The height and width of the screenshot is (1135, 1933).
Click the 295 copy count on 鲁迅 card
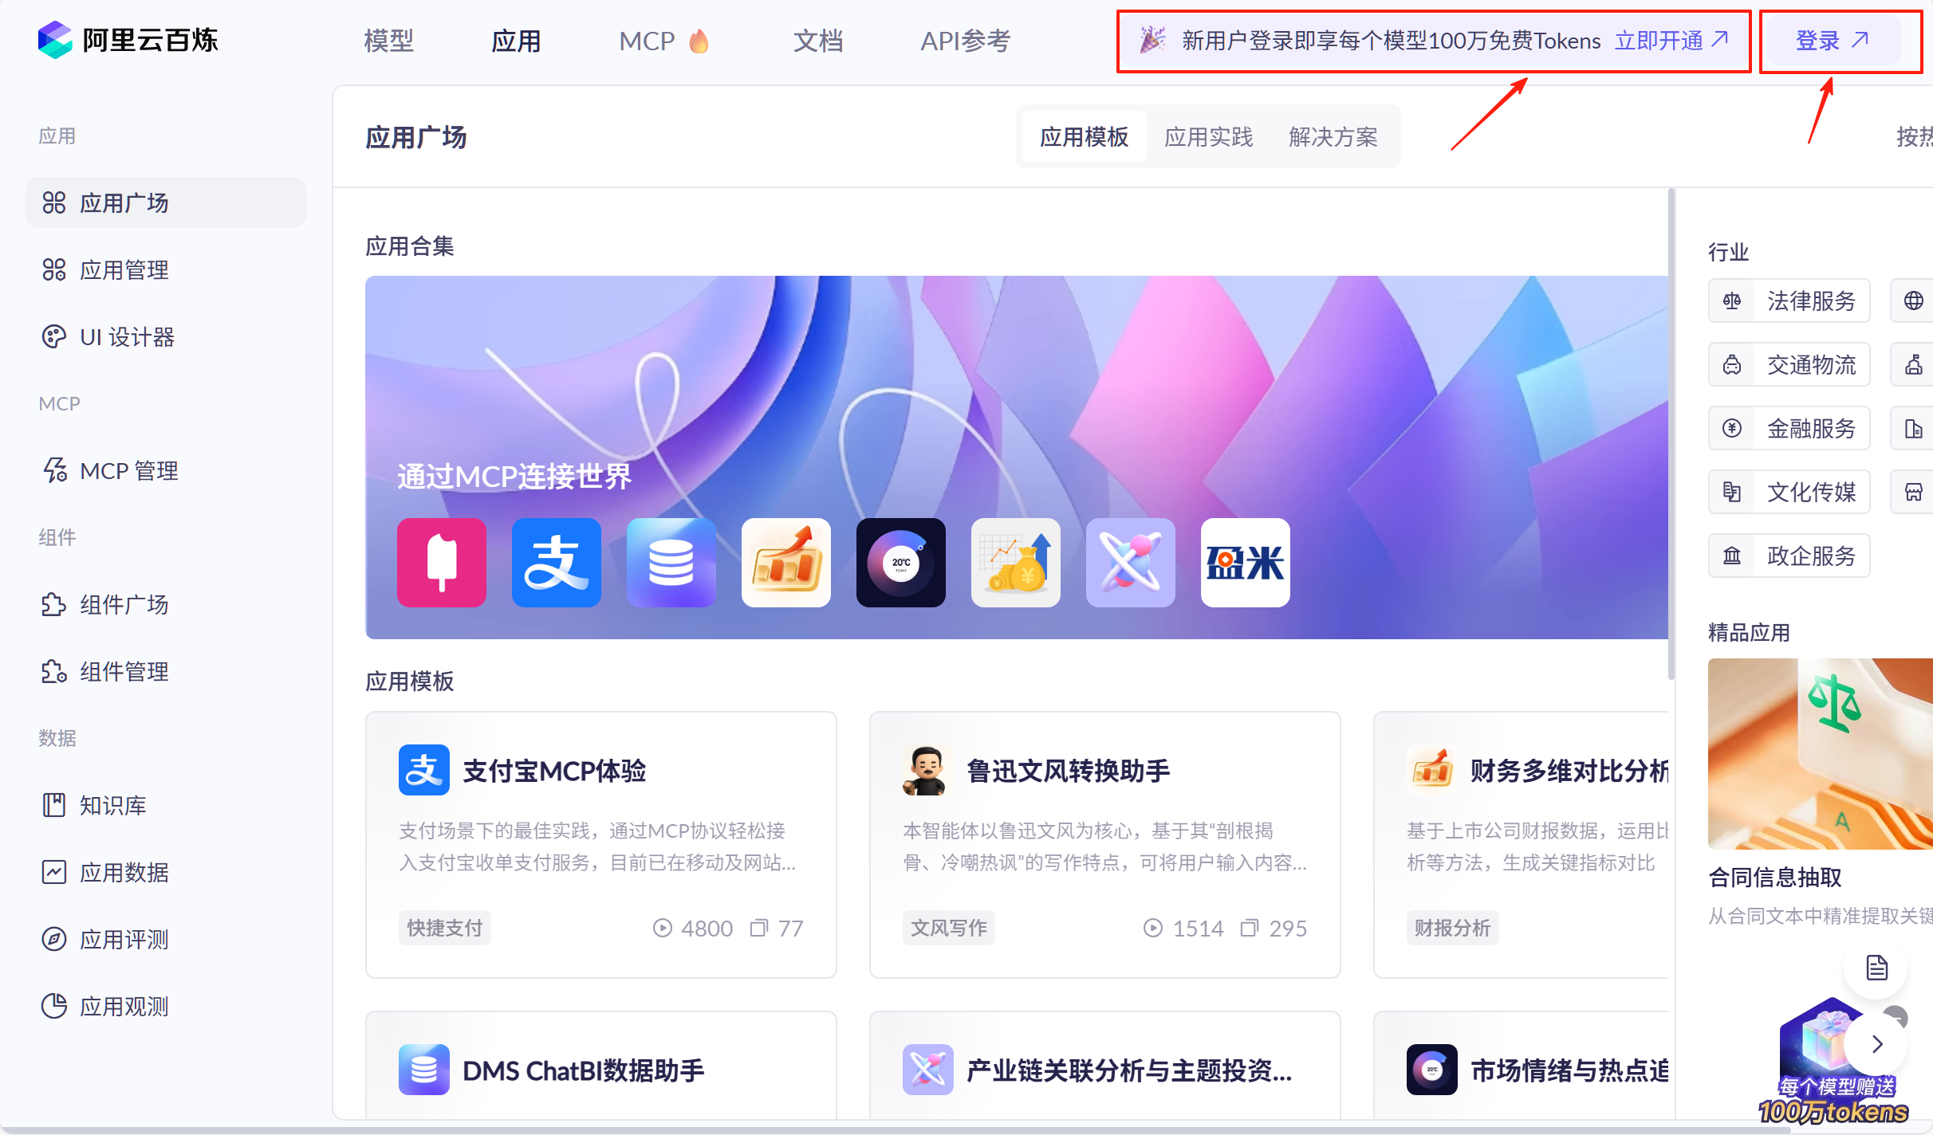[x=1274, y=928]
